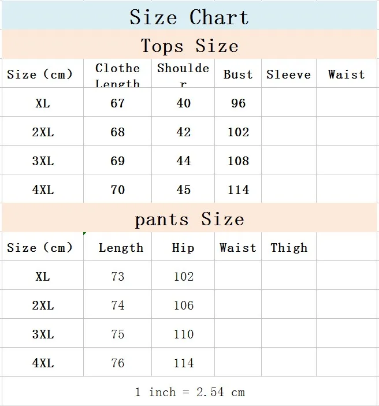
Task: Select the Bust header cell
Action: (x=238, y=73)
